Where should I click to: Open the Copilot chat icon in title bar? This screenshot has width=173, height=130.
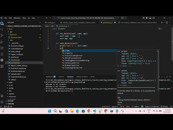(x=122, y=18)
